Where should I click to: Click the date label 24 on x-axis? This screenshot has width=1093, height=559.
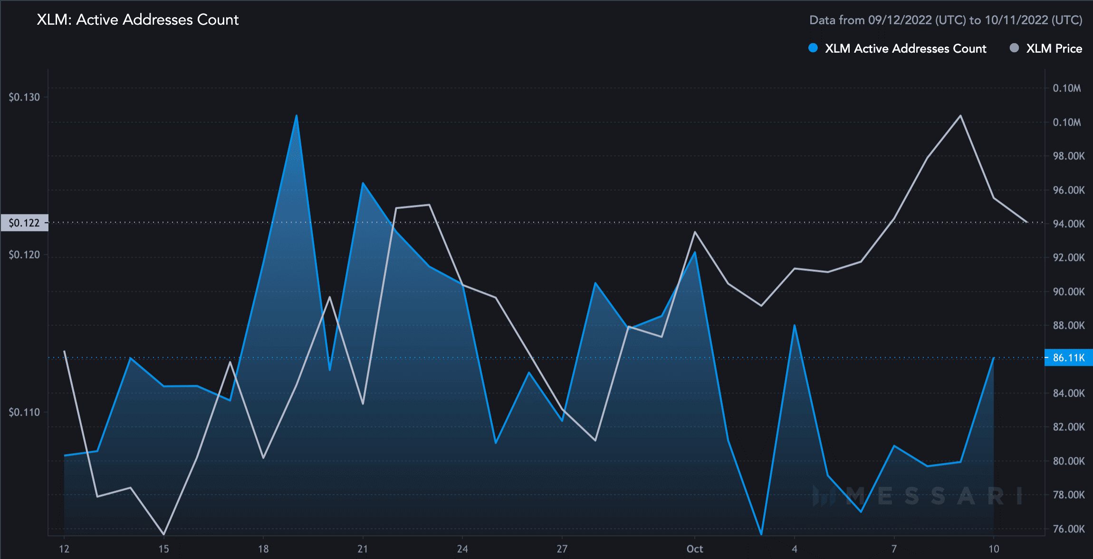(462, 549)
